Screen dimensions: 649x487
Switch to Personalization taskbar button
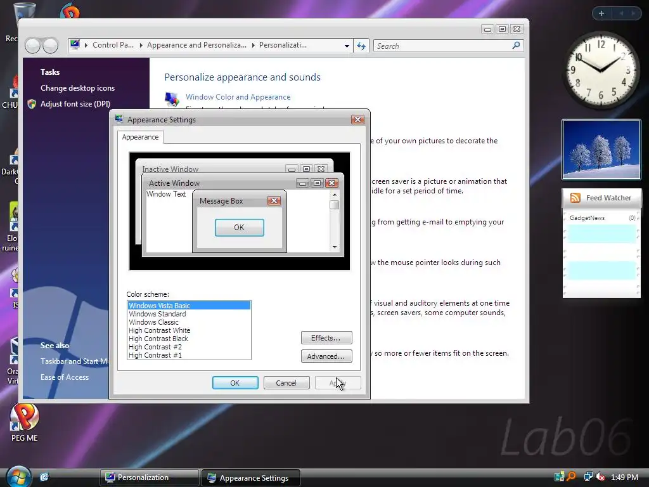click(x=149, y=477)
